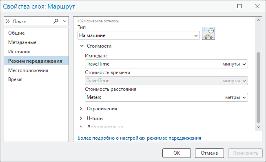Viewport: 266px width, 162px height.
Task: Maximize the layer properties dialog
Action: coord(239,6)
